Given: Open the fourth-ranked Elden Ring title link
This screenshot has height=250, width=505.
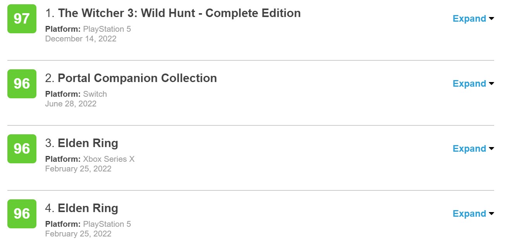Looking at the screenshot, I should click(x=88, y=208).
